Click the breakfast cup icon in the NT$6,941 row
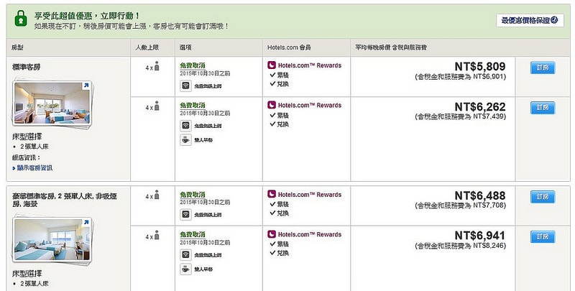The image size is (575, 291). 185,269
